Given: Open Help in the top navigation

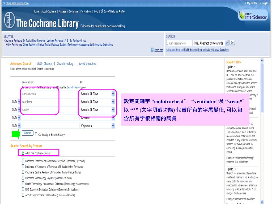Looking at the screenshot, I should 96,11.
